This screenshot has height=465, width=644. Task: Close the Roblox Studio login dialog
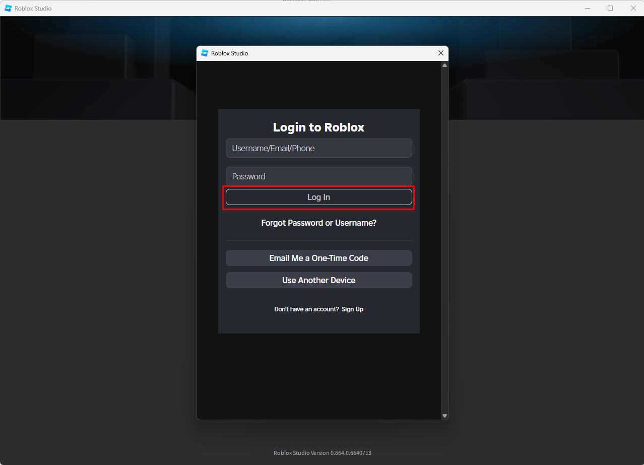pos(441,53)
